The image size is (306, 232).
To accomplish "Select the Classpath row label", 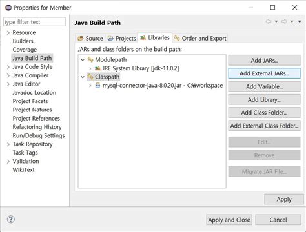I will [107, 77].
